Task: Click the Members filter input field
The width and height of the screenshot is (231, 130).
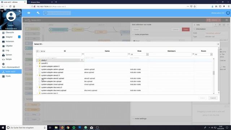Action: point(170,55)
